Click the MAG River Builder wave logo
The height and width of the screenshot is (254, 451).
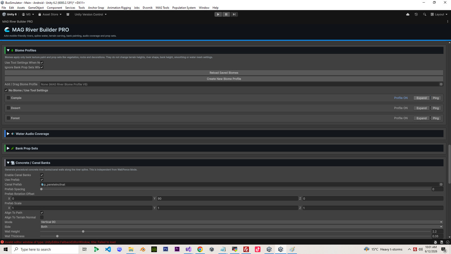pyautogui.click(x=7, y=30)
